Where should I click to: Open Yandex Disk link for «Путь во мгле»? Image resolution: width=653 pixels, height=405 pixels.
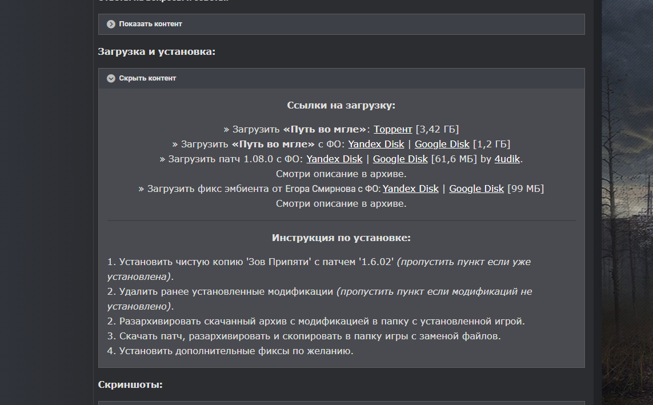coord(376,144)
